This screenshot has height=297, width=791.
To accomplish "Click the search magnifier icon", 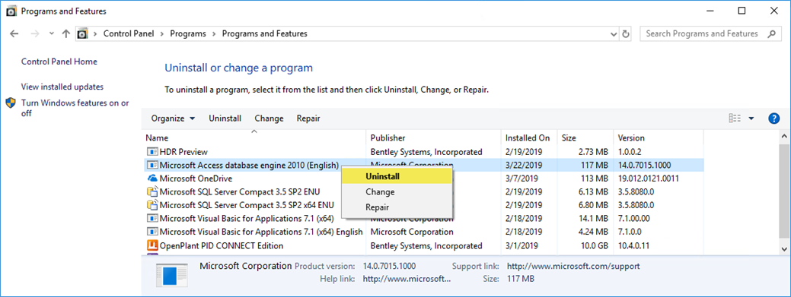I will click(x=771, y=33).
